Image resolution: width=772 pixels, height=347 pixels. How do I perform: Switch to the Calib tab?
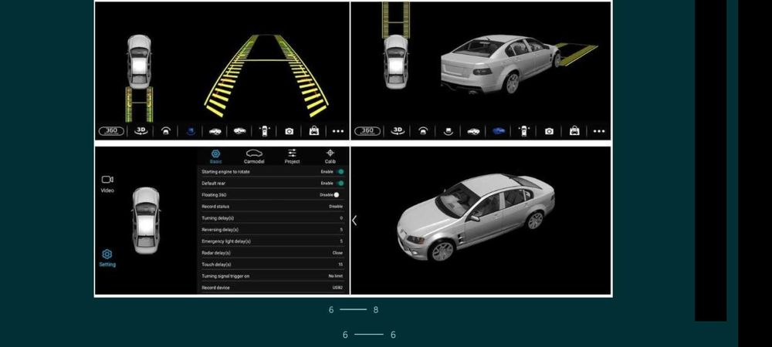point(330,157)
